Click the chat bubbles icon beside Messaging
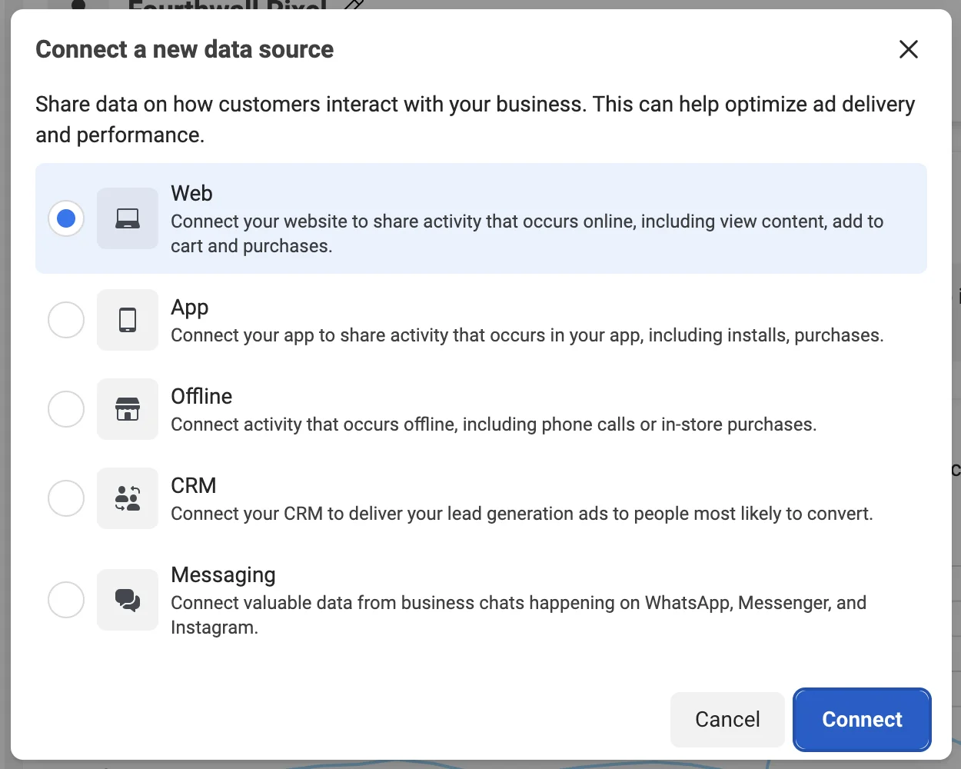Screen dimensions: 961x769 point(128,600)
